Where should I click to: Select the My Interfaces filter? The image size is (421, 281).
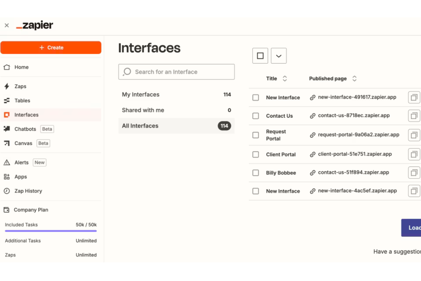click(x=176, y=95)
